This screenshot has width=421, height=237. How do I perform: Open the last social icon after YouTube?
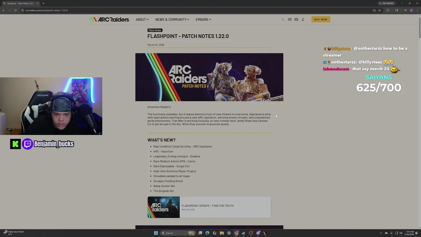pos(303,19)
